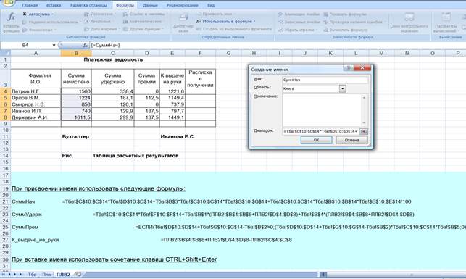
Task: Click cell with name Петров Н.Г.
Action: [x=36, y=91]
